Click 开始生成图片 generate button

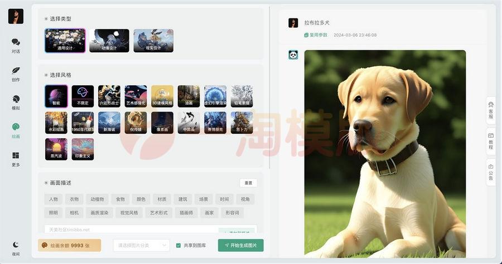click(x=240, y=245)
